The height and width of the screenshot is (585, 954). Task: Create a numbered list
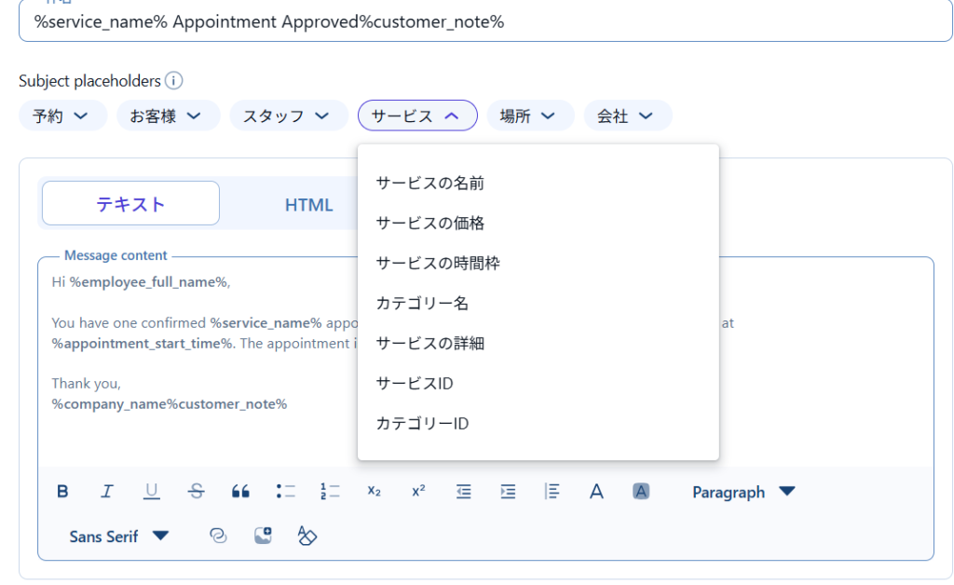[x=330, y=492]
